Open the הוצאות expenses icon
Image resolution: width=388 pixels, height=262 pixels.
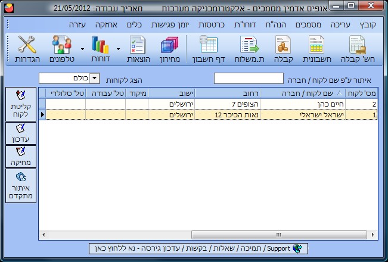pyautogui.click(x=138, y=50)
